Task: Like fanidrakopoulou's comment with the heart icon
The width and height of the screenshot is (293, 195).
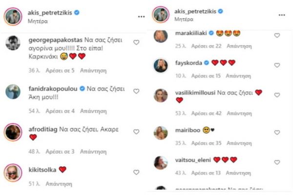Action: click(x=136, y=91)
